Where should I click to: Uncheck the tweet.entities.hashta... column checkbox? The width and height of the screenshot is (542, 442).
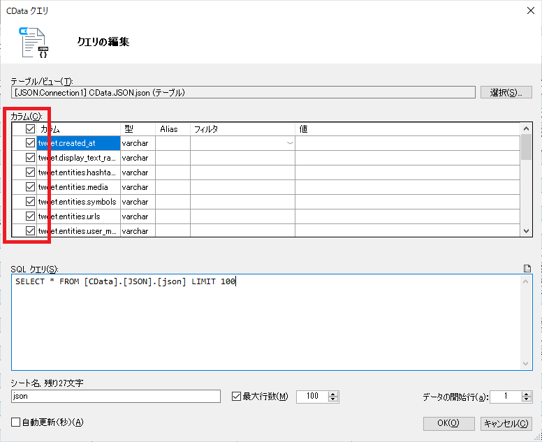pyautogui.click(x=30, y=172)
